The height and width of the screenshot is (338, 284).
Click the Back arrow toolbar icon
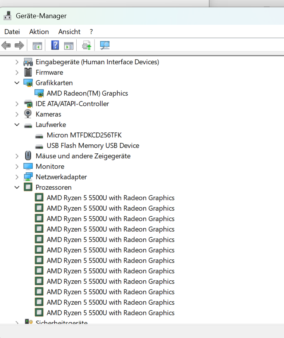point(6,45)
